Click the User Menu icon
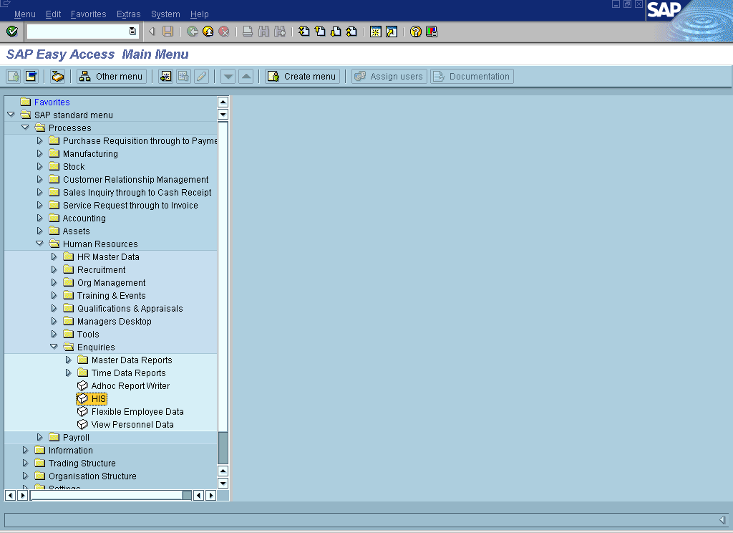The image size is (733, 533). coord(13,76)
